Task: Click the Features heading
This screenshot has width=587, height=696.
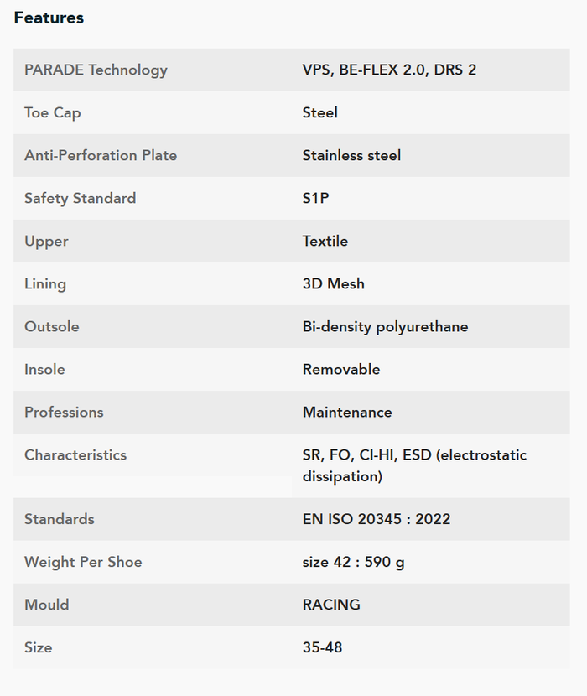Action: coord(49,18)
